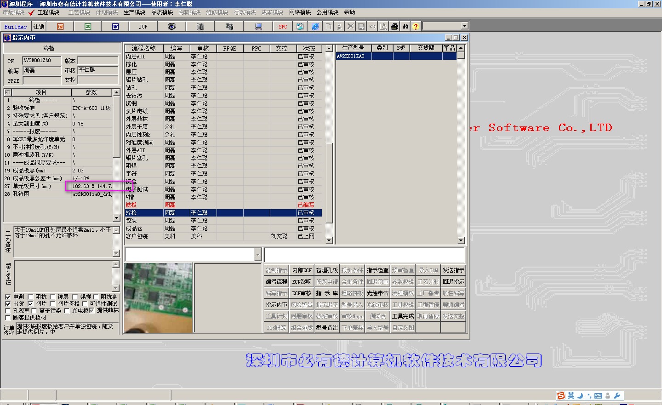This screenshot has height=405, width=662.
Task: Click the 注销 logout button
Action: [x=39, y=27]
